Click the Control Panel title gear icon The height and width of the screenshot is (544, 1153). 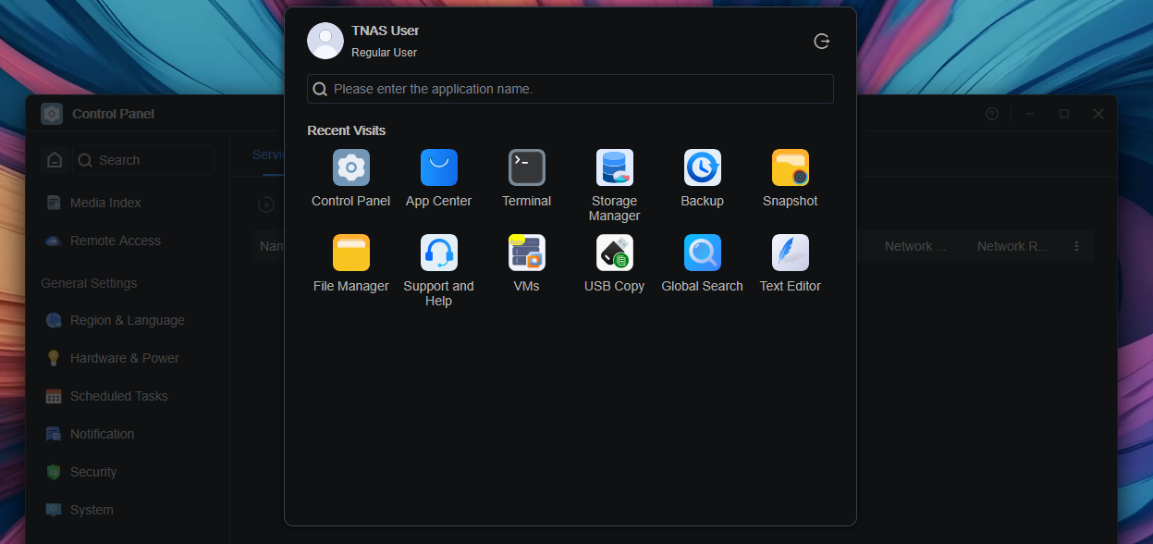click(x=52, y=114)
